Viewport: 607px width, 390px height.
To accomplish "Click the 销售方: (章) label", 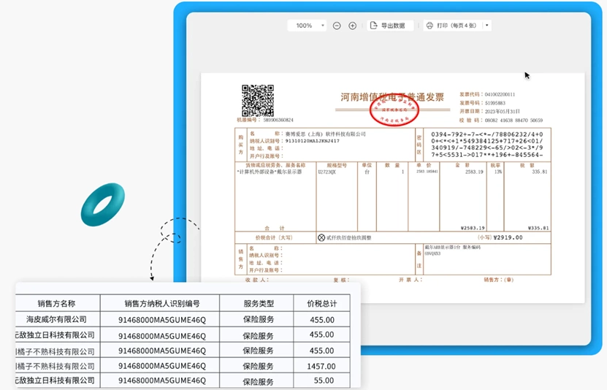I will point(499,280).
